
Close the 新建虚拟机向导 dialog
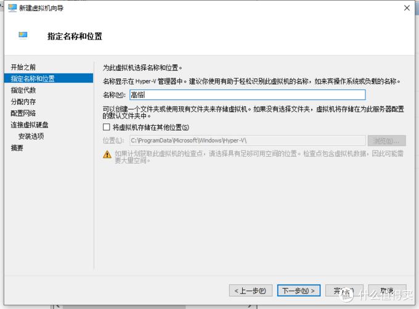click(x=407, y=8)
